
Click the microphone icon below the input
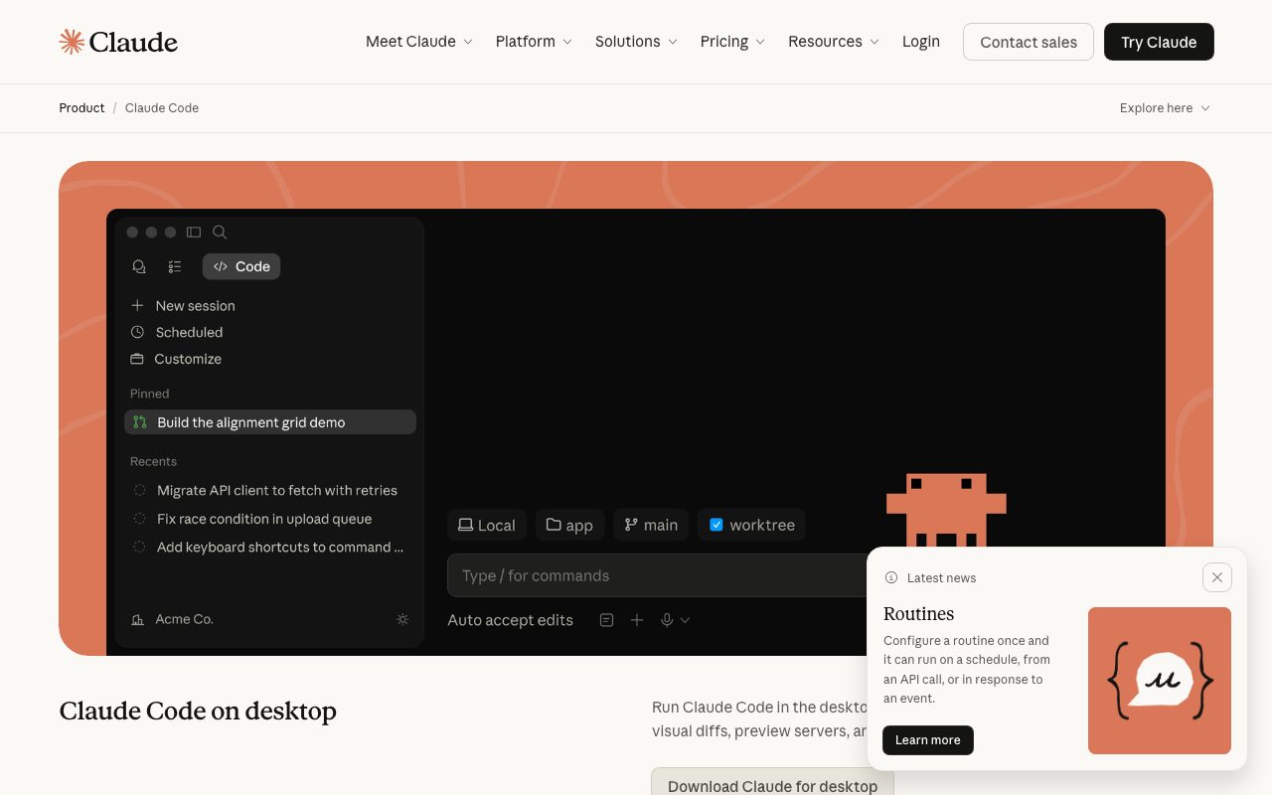(667, 620)
